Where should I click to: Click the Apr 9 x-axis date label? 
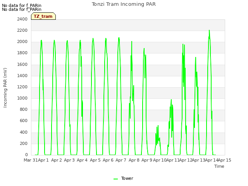[147, 160]
